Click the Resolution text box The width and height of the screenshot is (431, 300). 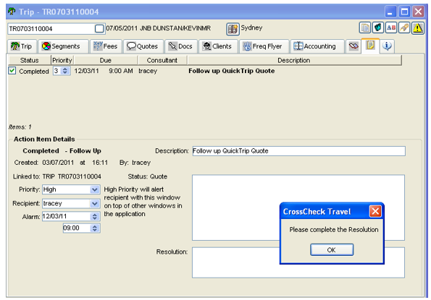[298, 262]
